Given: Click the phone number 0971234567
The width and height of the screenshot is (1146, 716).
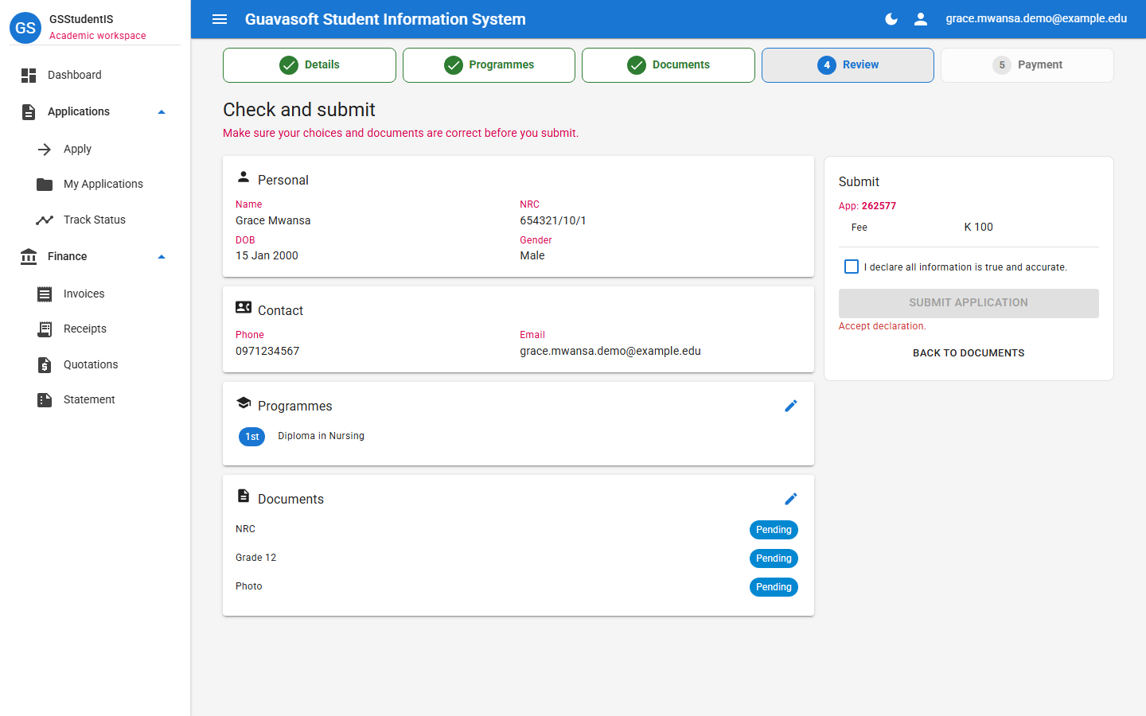Looking at the screenshot, I should [267, 352].
